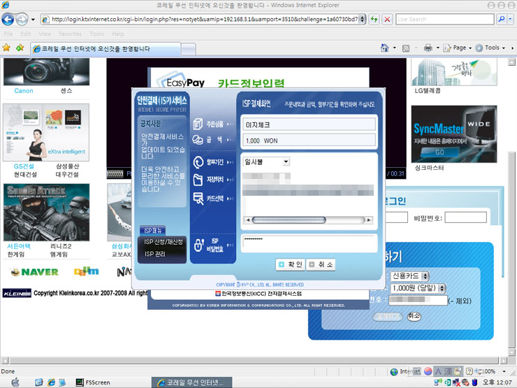Open the File menu
This screenshot has width=517, height=388.
pos(8,34)
